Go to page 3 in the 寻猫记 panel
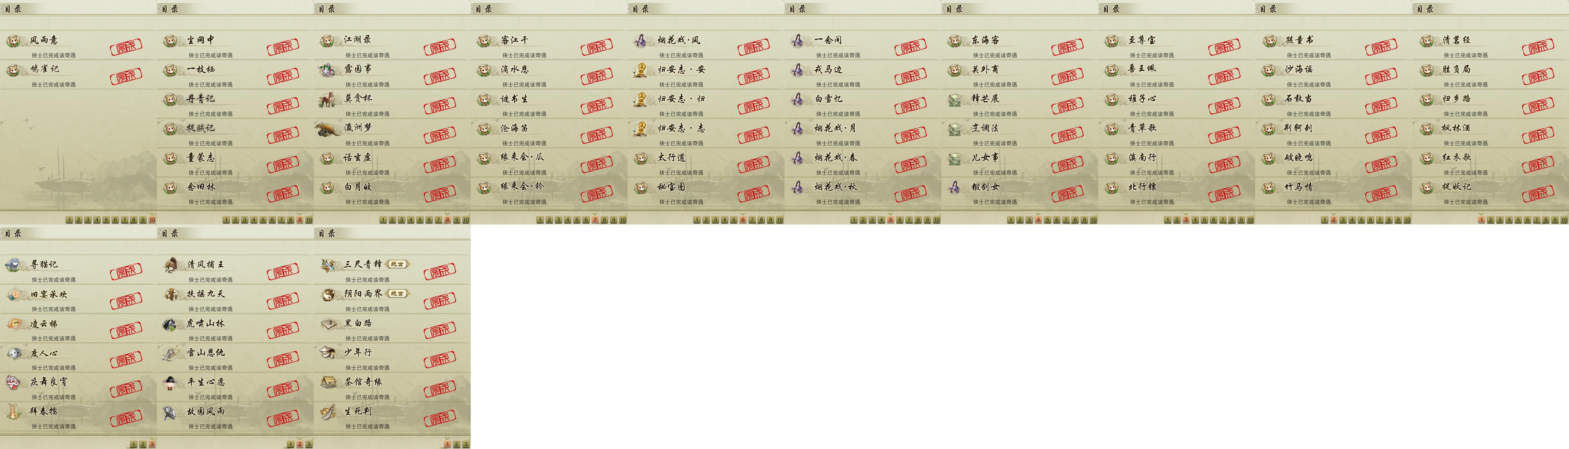This screenshot has height=449, width=1569. 152,444
